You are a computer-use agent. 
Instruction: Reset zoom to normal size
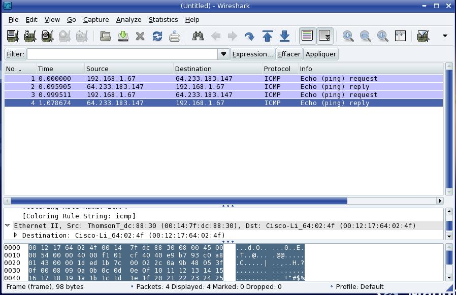tap(383, 36)
